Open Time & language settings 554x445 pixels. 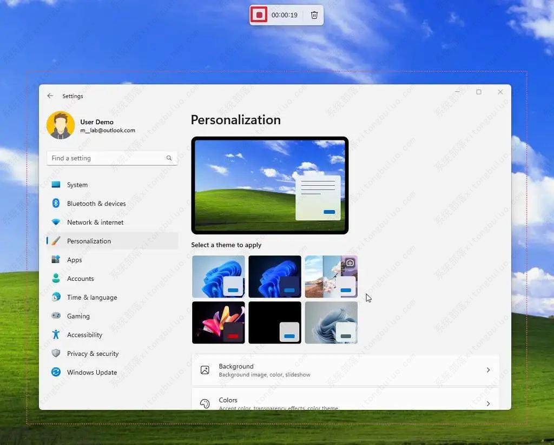point(91,298)
